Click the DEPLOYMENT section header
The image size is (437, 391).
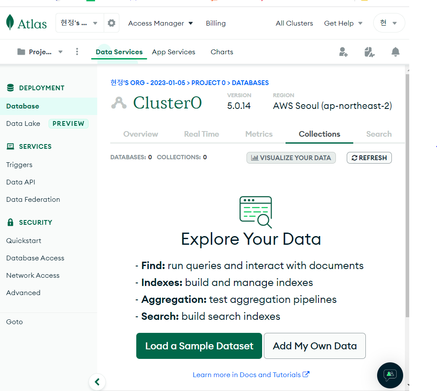(42, 88)
